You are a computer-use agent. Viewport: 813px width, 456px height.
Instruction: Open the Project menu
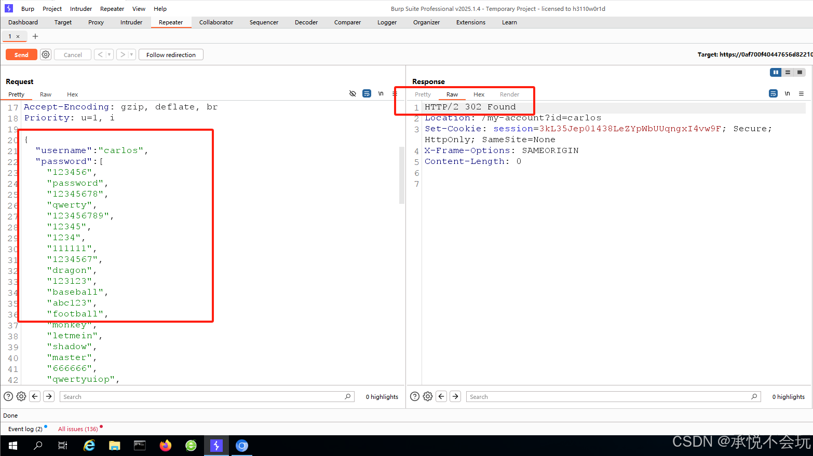coord(52,9)
